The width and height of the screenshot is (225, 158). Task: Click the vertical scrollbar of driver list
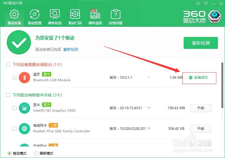tap(222, 85)
